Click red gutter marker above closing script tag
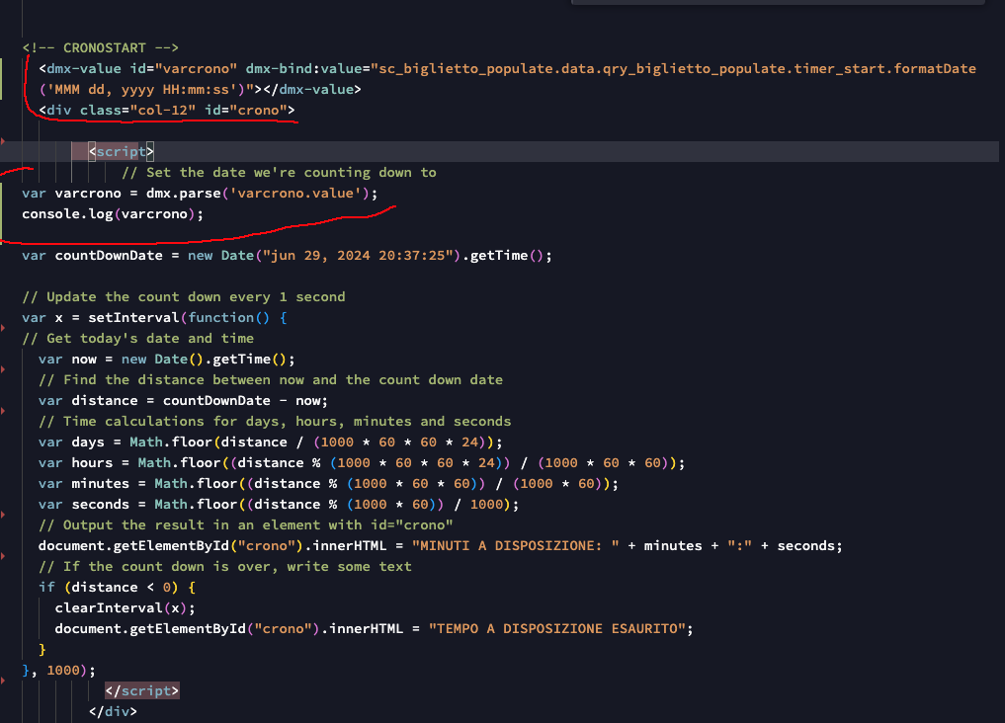 4,681
